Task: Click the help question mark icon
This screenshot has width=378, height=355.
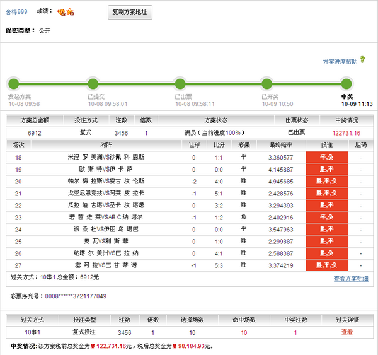Action: 362,61
